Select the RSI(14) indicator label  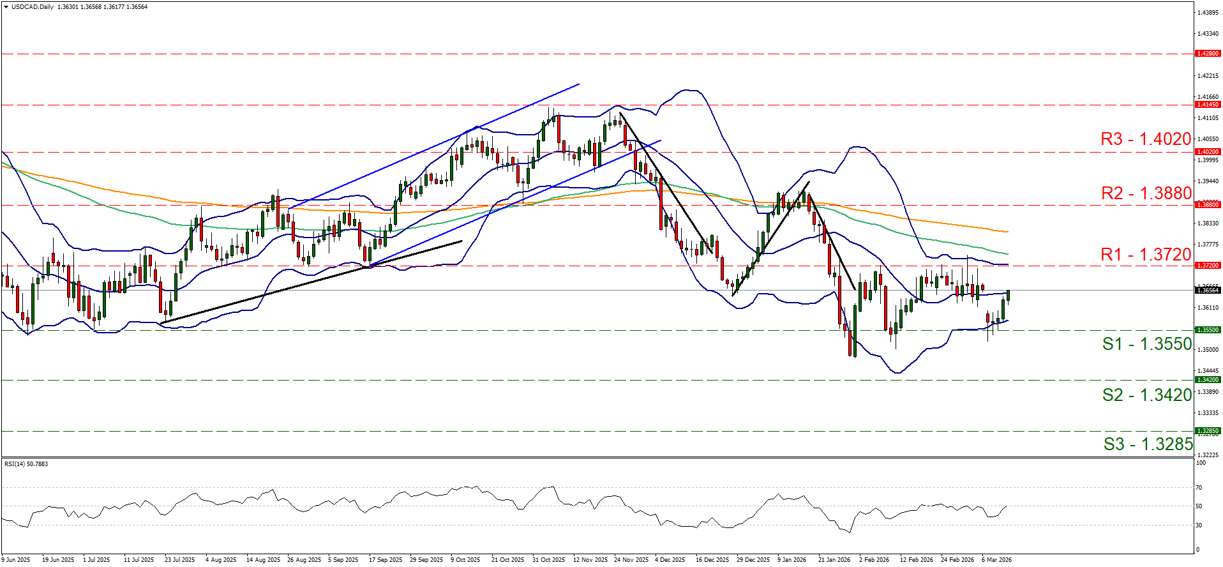(26, 464)
